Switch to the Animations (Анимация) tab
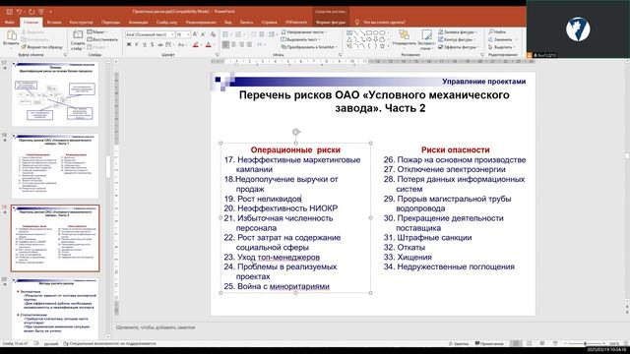The image size is (630, 354). pyautogui.click(x=138, y=23)
